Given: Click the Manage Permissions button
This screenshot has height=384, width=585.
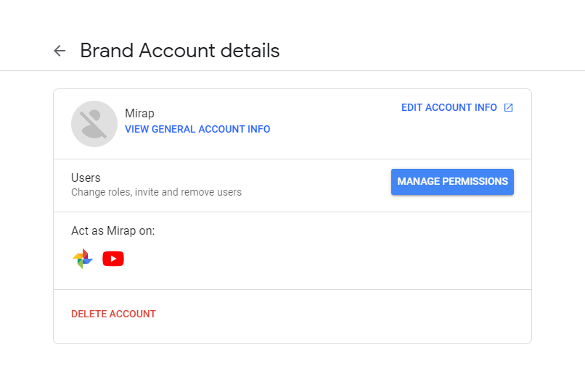Looking at the screenshot, I should pyautogui.click(x=452, y=182).
